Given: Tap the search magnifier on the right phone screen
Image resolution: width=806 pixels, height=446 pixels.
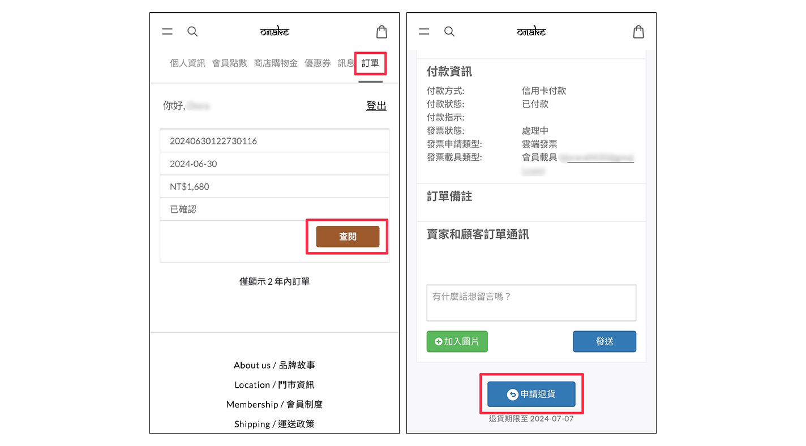Looking at the screenshot, I should (449, 32).
